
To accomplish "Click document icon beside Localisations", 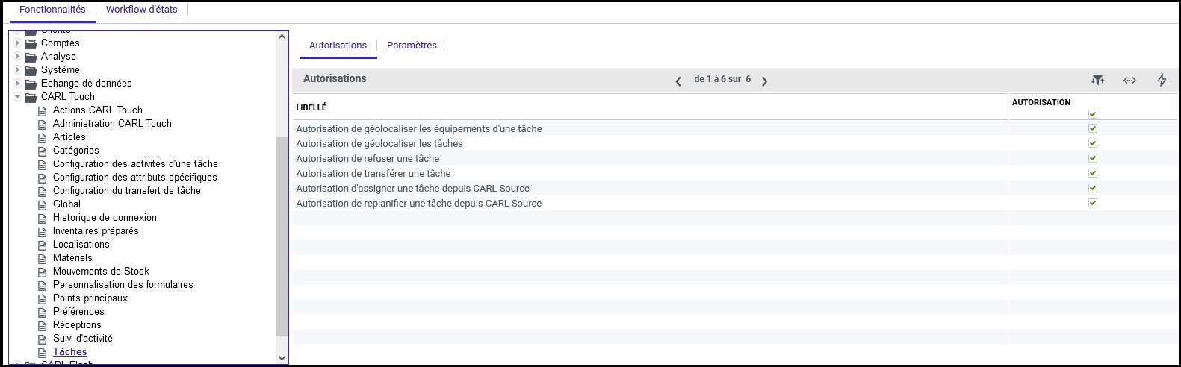I will tap(43, 245).
